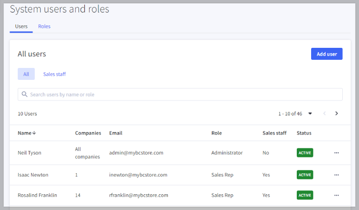Click the Email column header
This screenshot has width=359, height=210.
116,133
